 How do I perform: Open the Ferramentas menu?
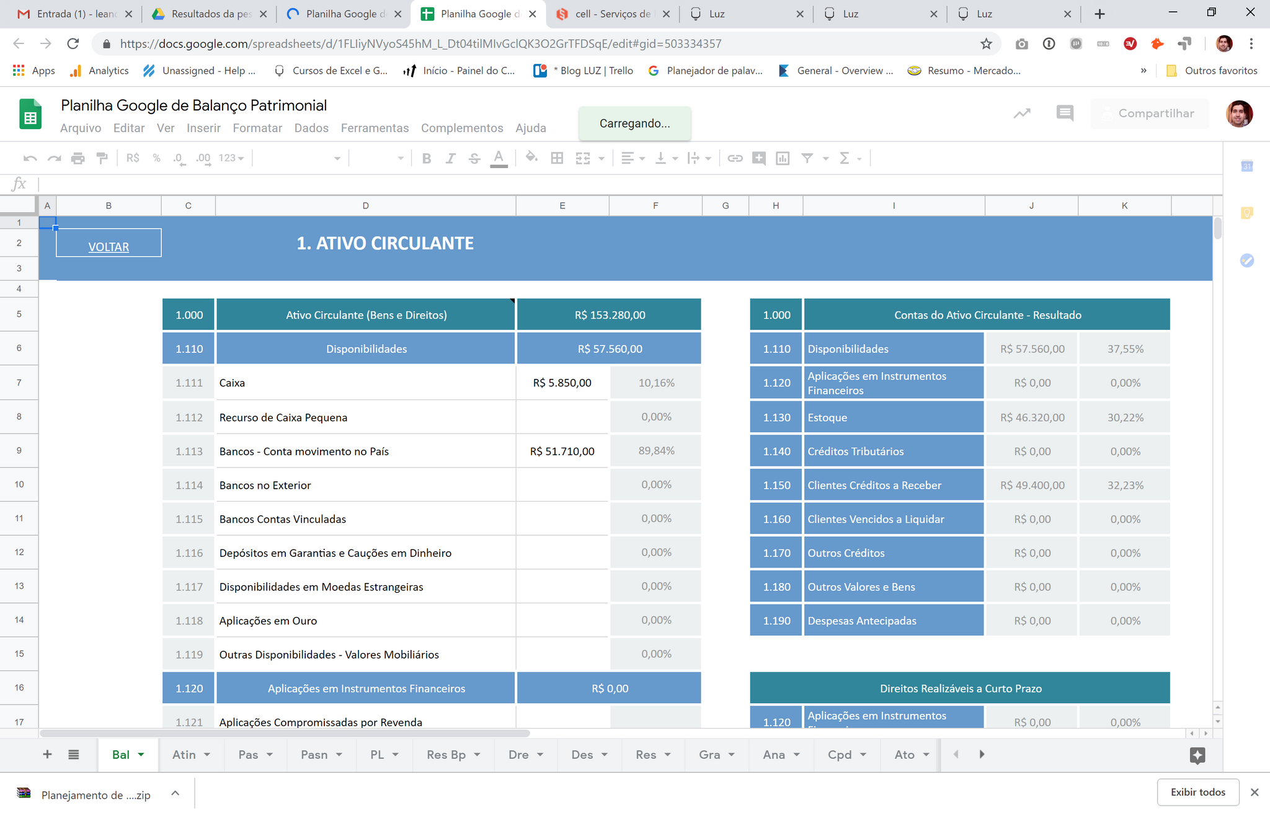(375, 128)
